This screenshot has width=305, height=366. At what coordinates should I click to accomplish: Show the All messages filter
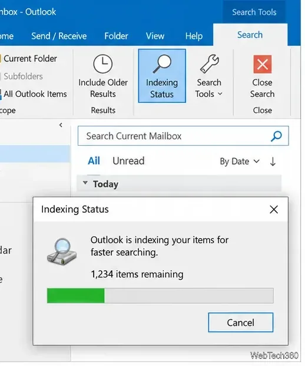(94, 161)
